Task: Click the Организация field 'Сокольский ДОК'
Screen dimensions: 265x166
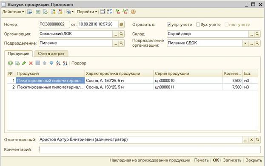Action: click(x=76, y=34)
